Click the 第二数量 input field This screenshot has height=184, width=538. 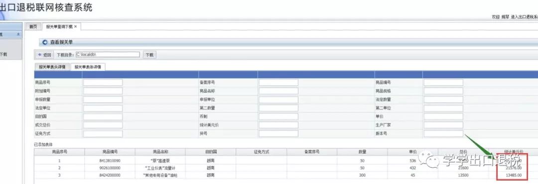(278, 108)
